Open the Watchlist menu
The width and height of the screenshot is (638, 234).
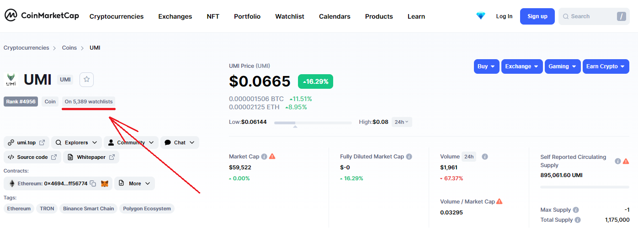290,16
